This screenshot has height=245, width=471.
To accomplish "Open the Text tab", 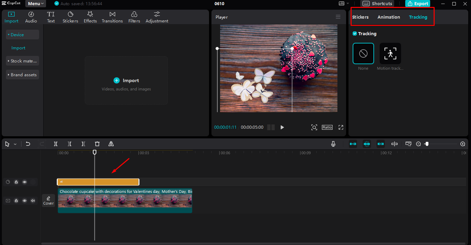I will 51,17.
